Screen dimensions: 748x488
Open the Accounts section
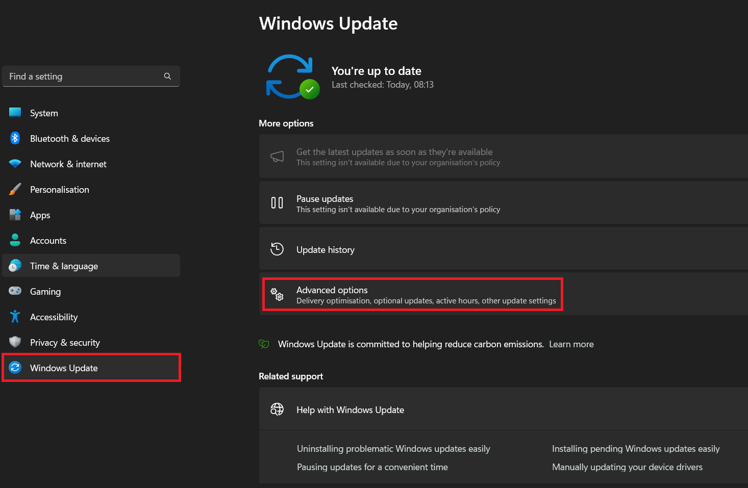(48, 241)
